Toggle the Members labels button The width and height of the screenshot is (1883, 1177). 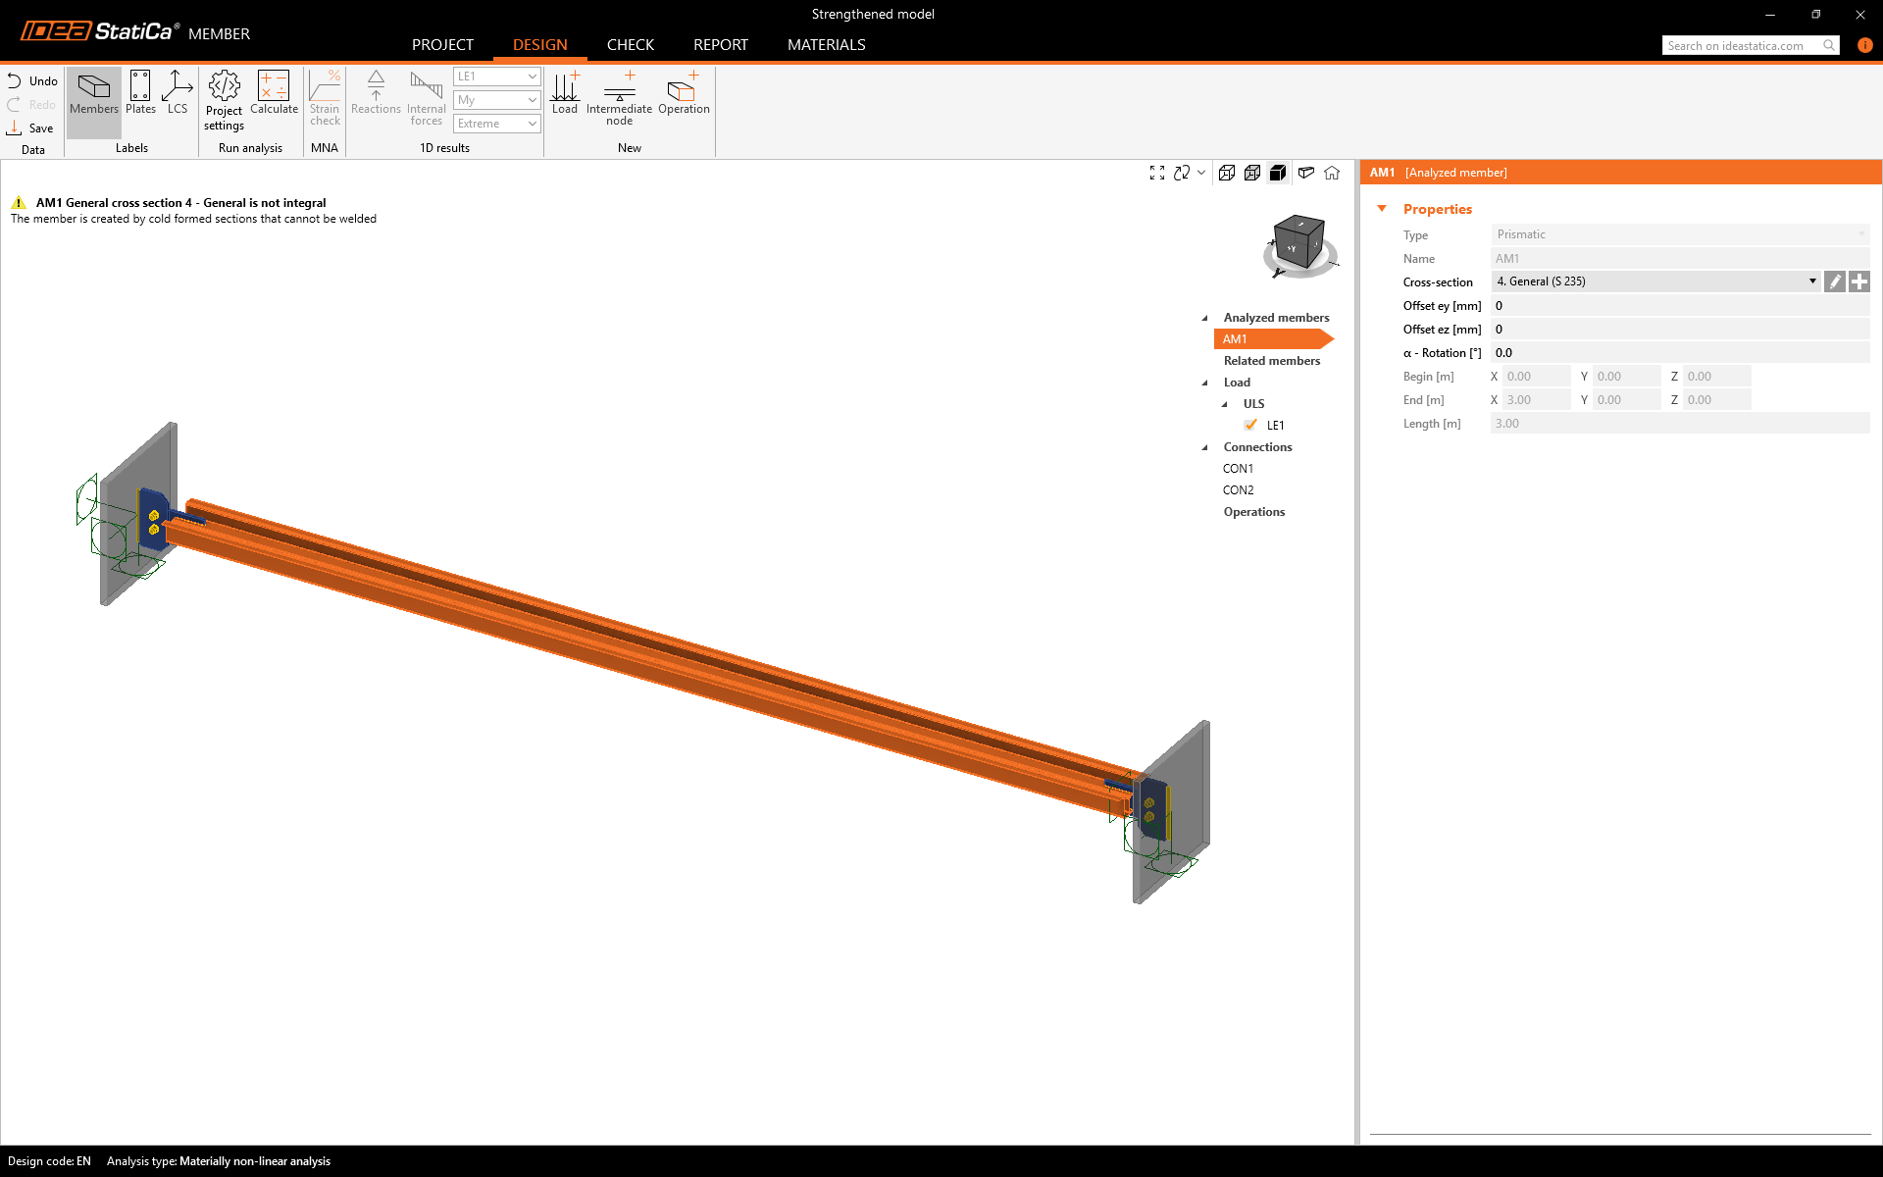[x=94, y=93]
